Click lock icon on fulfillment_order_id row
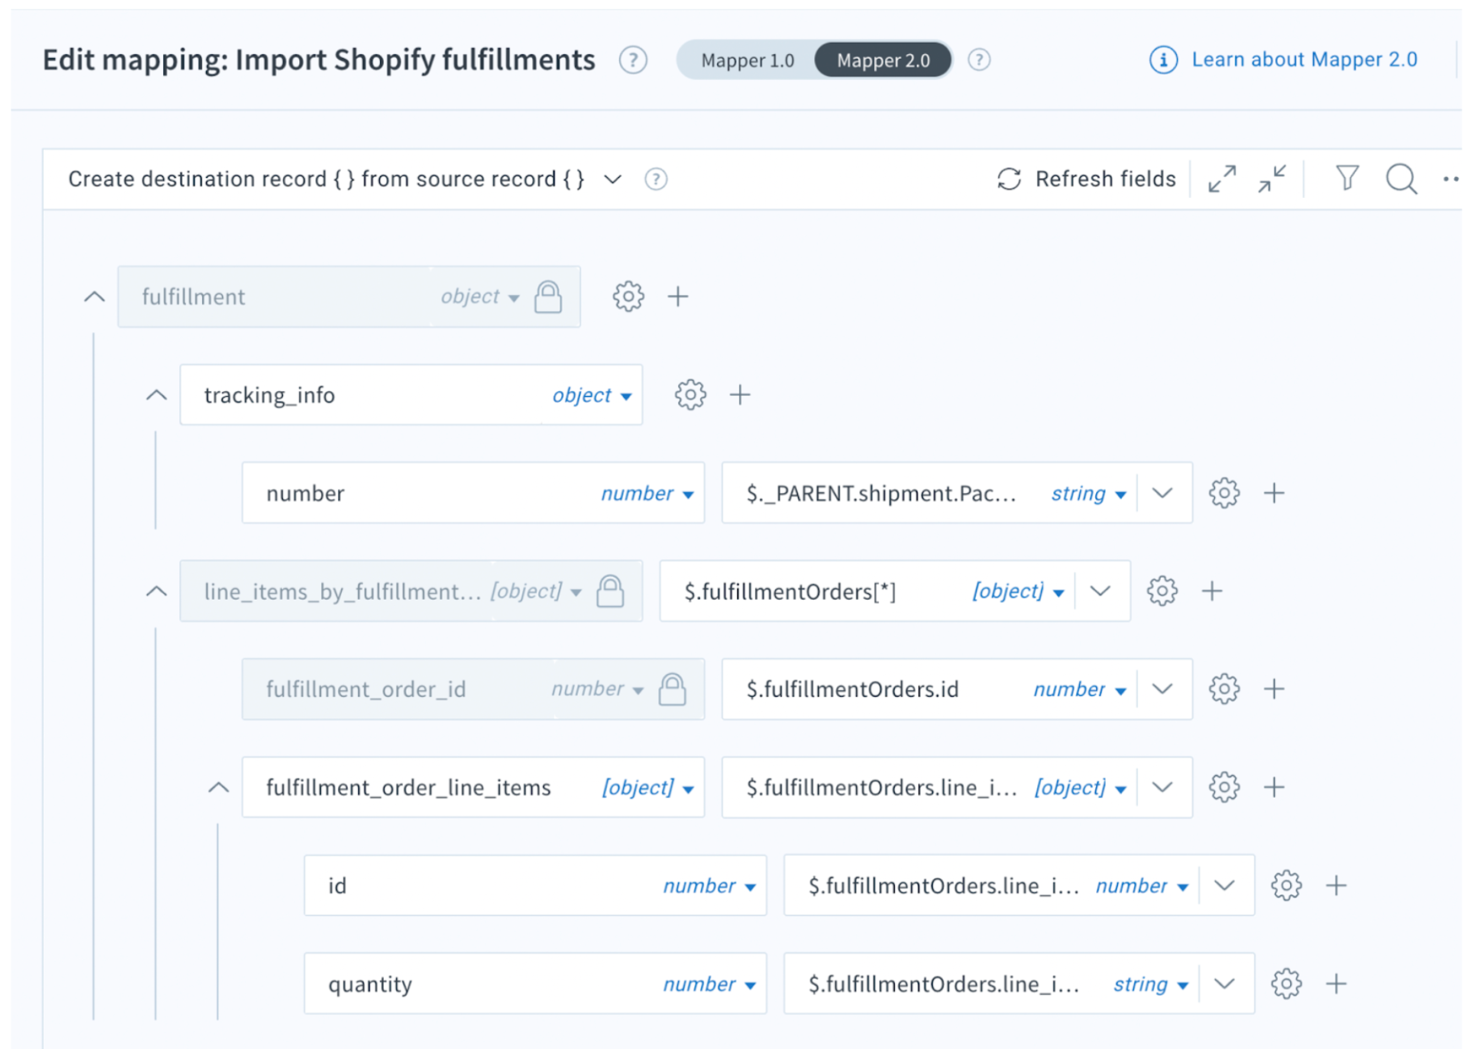 673,689
